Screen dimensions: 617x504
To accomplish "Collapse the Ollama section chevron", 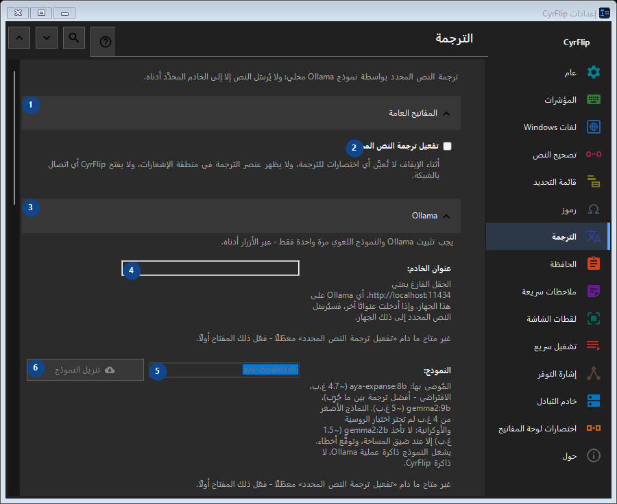I will click(x=446, y=216).
